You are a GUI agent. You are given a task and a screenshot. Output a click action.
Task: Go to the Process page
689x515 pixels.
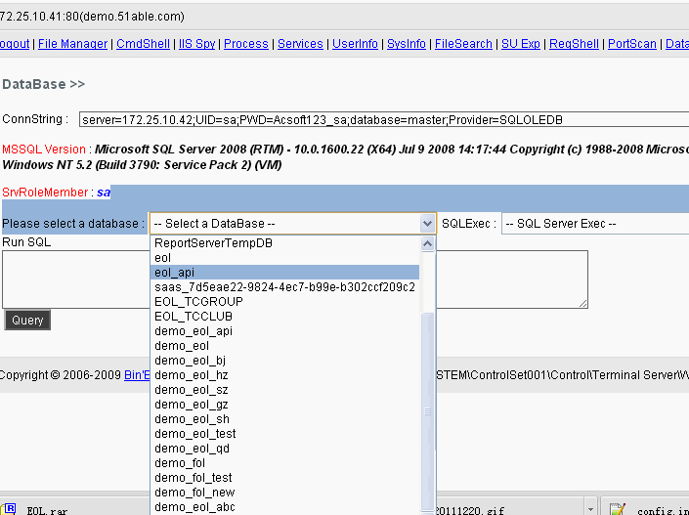pos(246,44)
